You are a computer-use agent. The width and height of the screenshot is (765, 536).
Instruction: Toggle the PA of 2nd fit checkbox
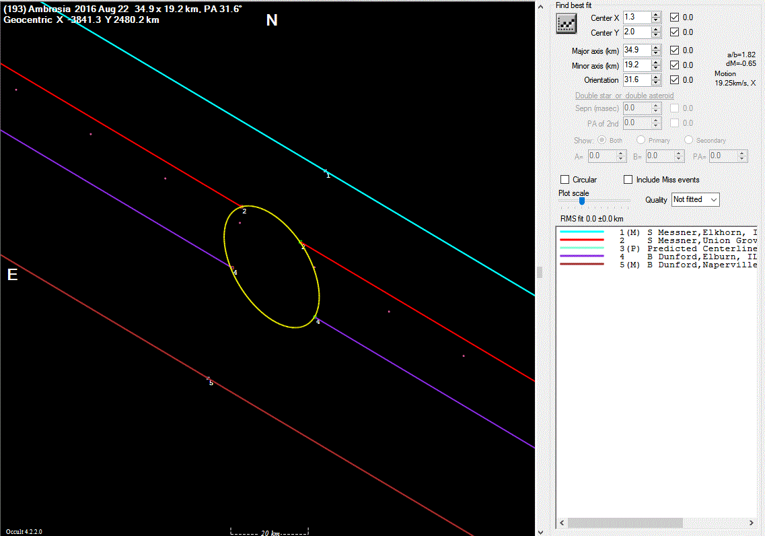tap(674, 123)
